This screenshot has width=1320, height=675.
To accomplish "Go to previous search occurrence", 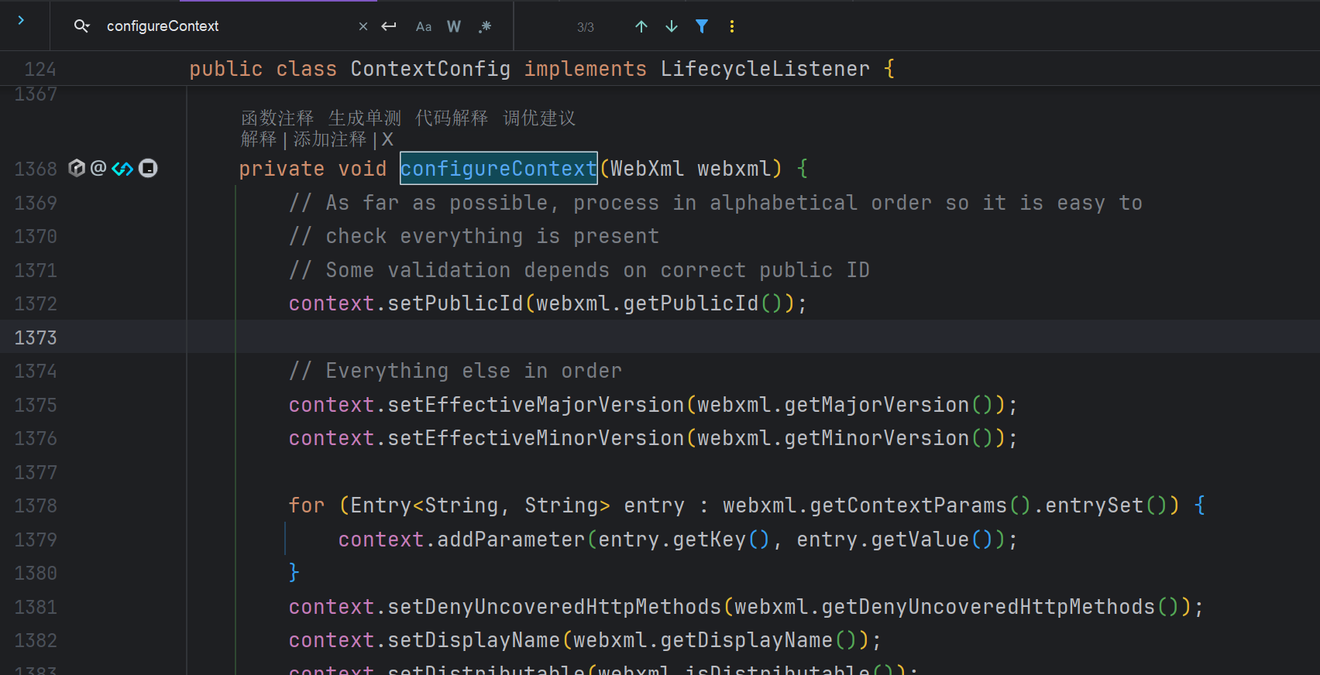I will click(641, 26).
